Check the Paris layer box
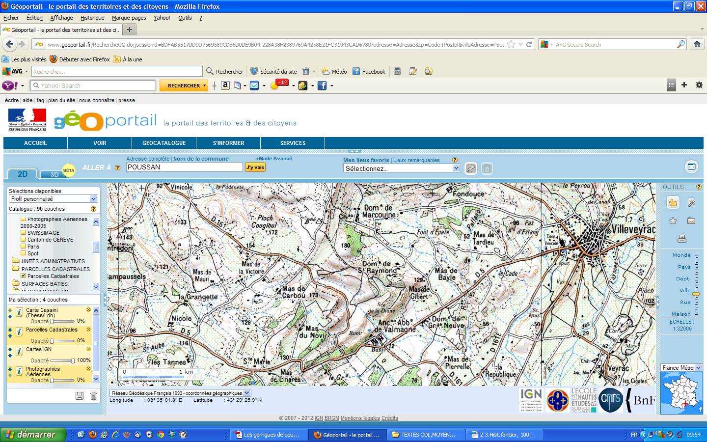Screen dimensions: 707x442 (x=23, y=247)
